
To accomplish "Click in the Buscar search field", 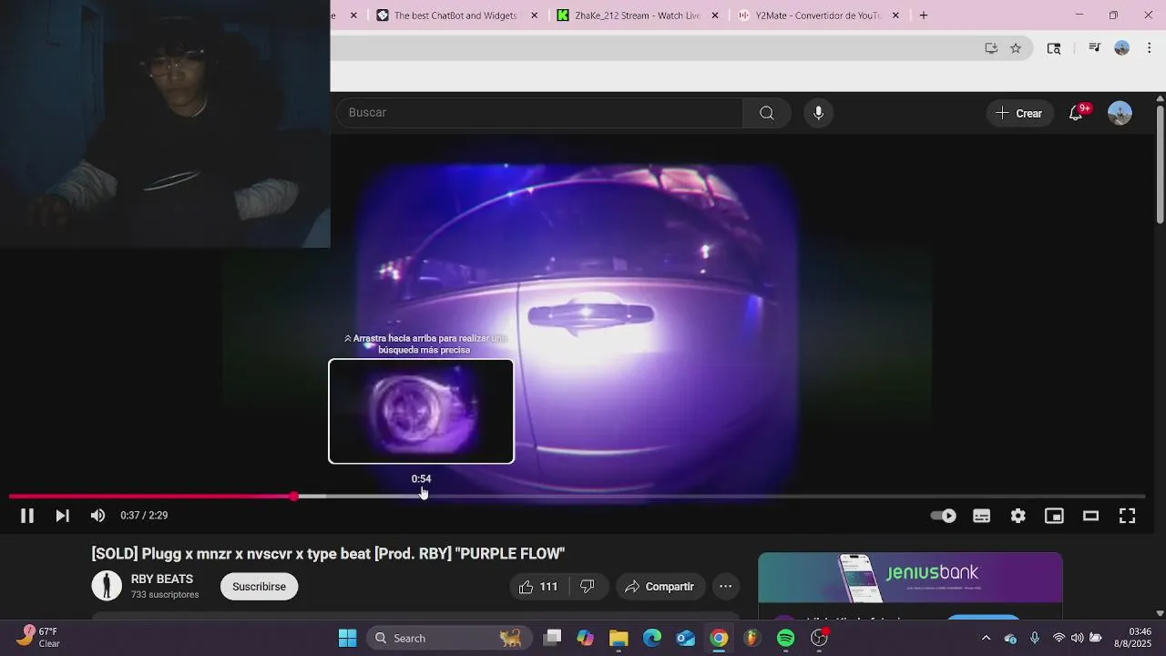I will click(540, 113).
